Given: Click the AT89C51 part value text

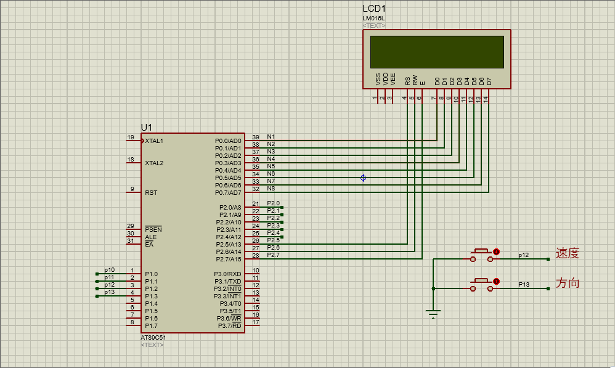Looking at the screenshot, I should [x=153, y=337].
